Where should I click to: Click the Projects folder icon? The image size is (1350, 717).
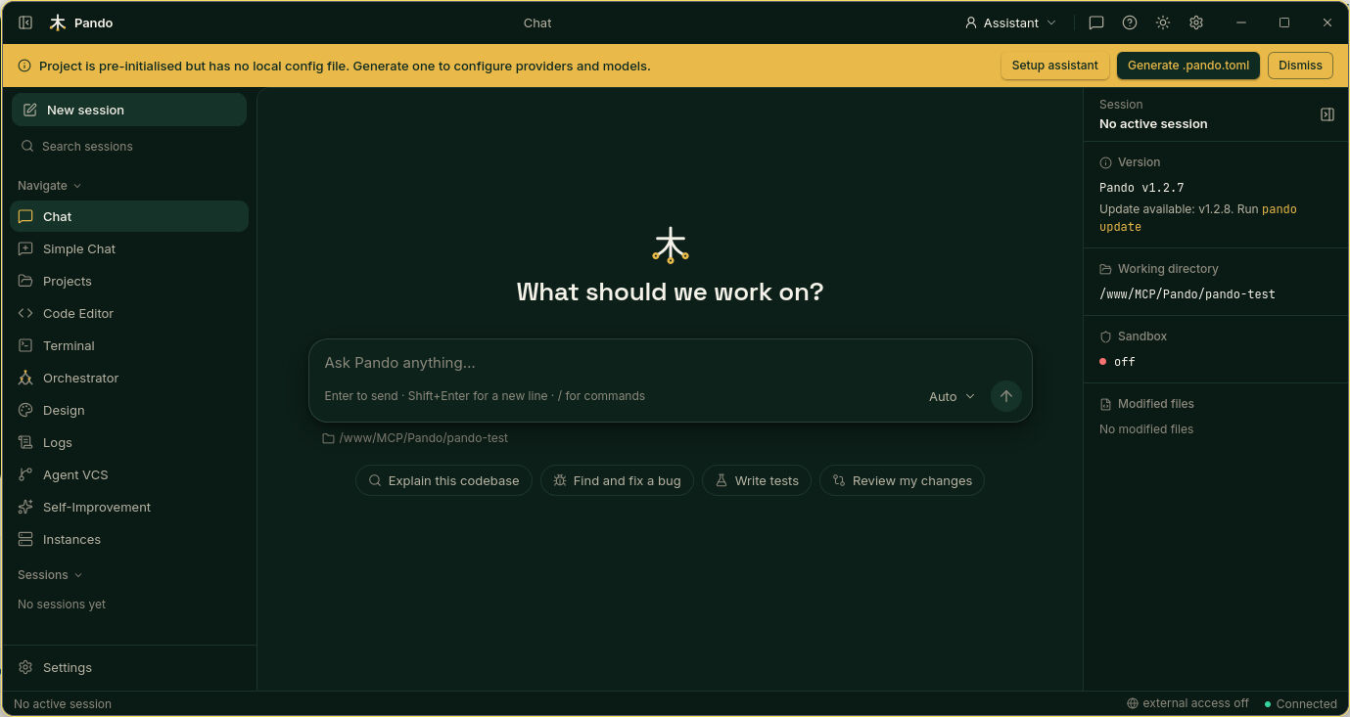[25, 281]
